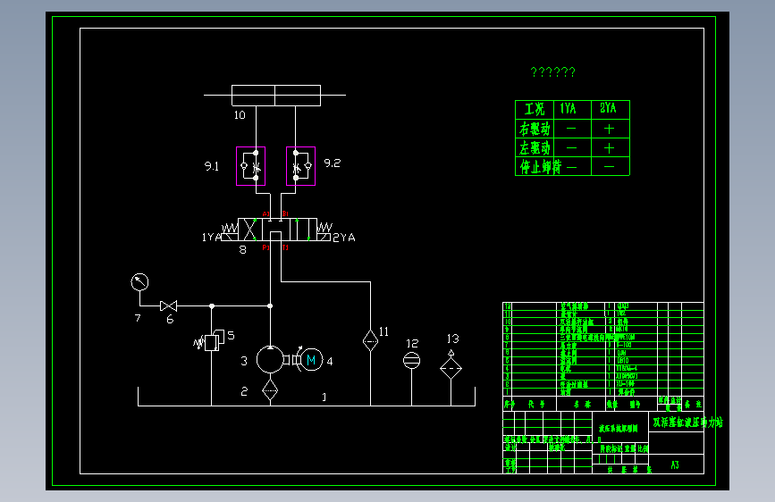
Task: Click the 1YA minus sign in 右驱动 row
Action: coord(571,129)
